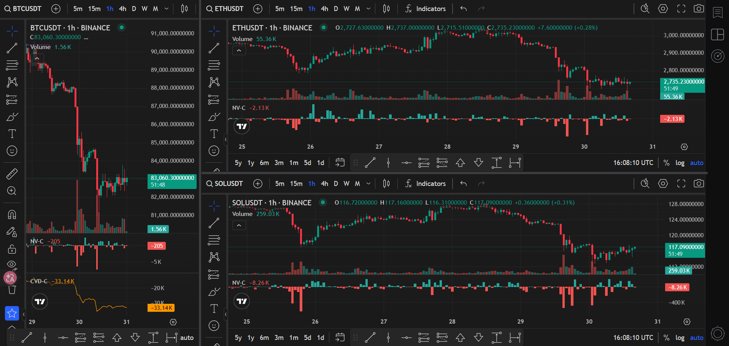This screenshot has width=729, height=346.
Task: Select the text tool in BTCUSDT chart's left toolbar
Action: (12, 134)
